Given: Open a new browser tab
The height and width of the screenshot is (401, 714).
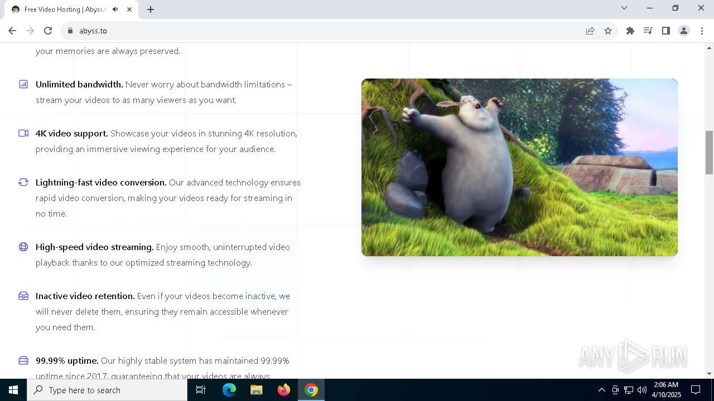Looking at the screenshot, I should pos(151,9).
